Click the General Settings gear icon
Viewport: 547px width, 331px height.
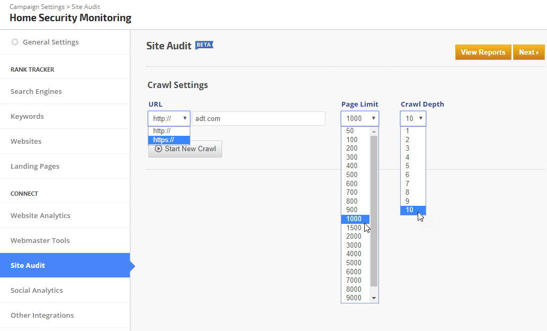(x=15, y=42)
